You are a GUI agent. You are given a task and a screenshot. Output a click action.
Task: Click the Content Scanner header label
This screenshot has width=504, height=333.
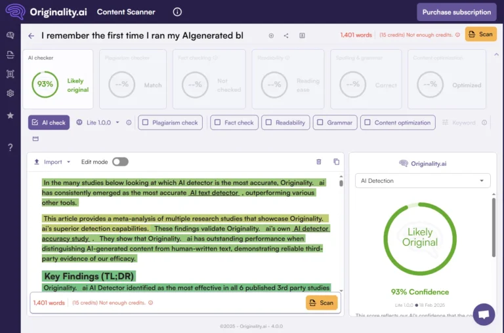click(126, 12)
